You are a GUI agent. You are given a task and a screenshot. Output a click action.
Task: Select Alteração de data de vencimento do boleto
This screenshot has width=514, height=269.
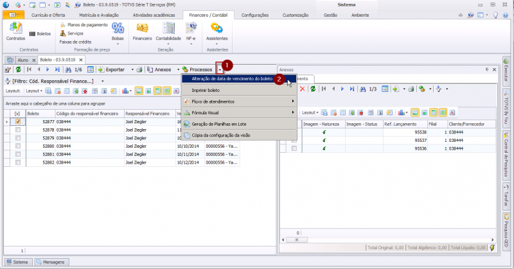(x=232, y=79)
